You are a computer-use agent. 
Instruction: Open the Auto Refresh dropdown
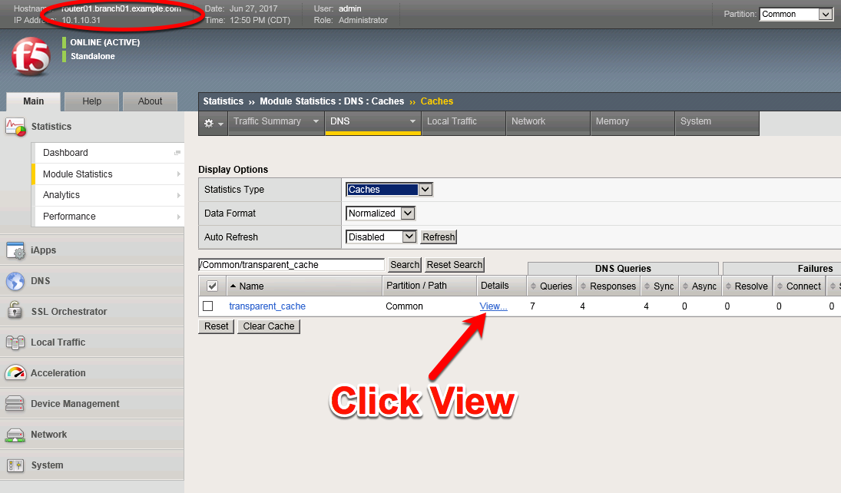382,237
